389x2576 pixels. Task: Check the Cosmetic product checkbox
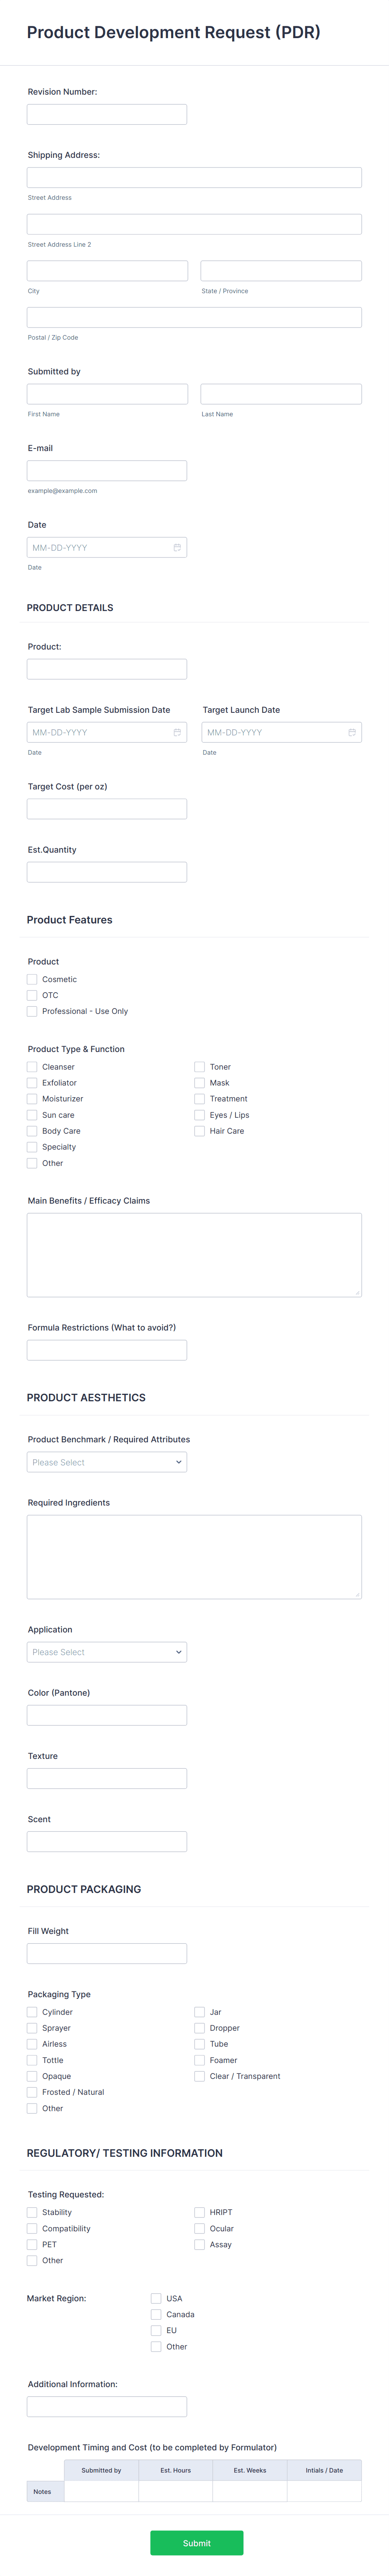pos(33,979)
